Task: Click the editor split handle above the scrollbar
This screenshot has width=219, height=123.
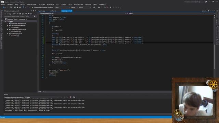Action: tap(215, 15)
